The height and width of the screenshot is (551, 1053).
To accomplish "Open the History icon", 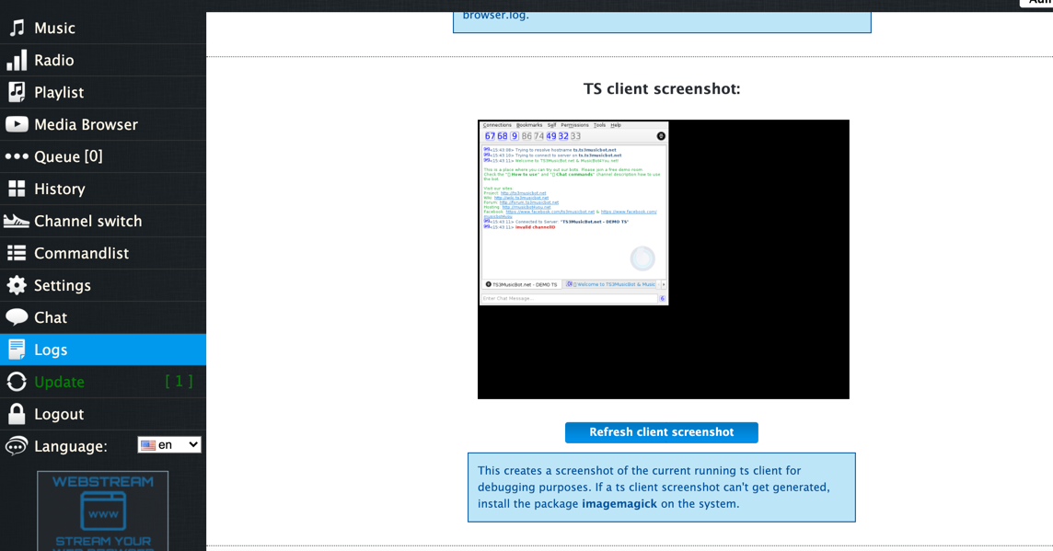I will pyautogui.click(x=15, y=189).
